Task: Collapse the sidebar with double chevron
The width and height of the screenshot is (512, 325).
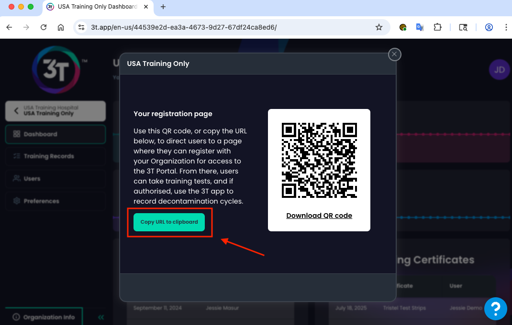Action: pyautogui.click(x=101, y=317)
